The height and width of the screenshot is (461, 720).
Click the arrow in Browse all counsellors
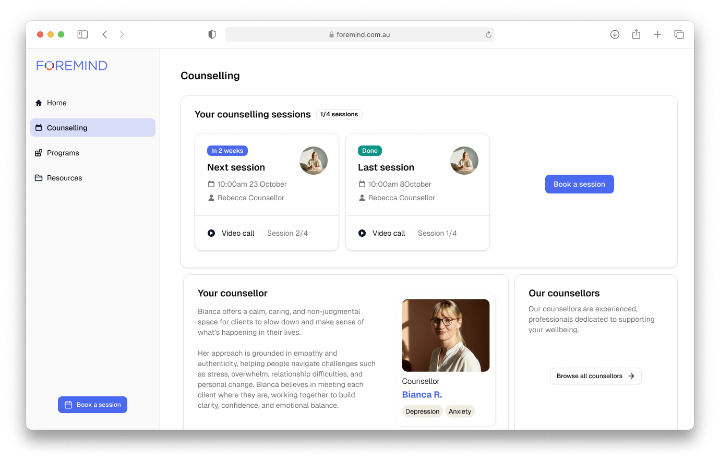(x=631, y=376)
